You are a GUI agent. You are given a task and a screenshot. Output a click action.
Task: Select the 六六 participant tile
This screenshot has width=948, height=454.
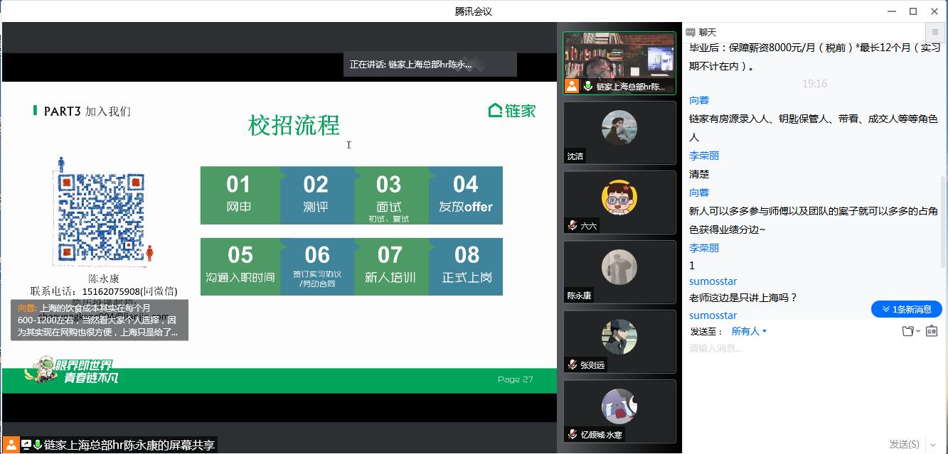click(619, 202)
